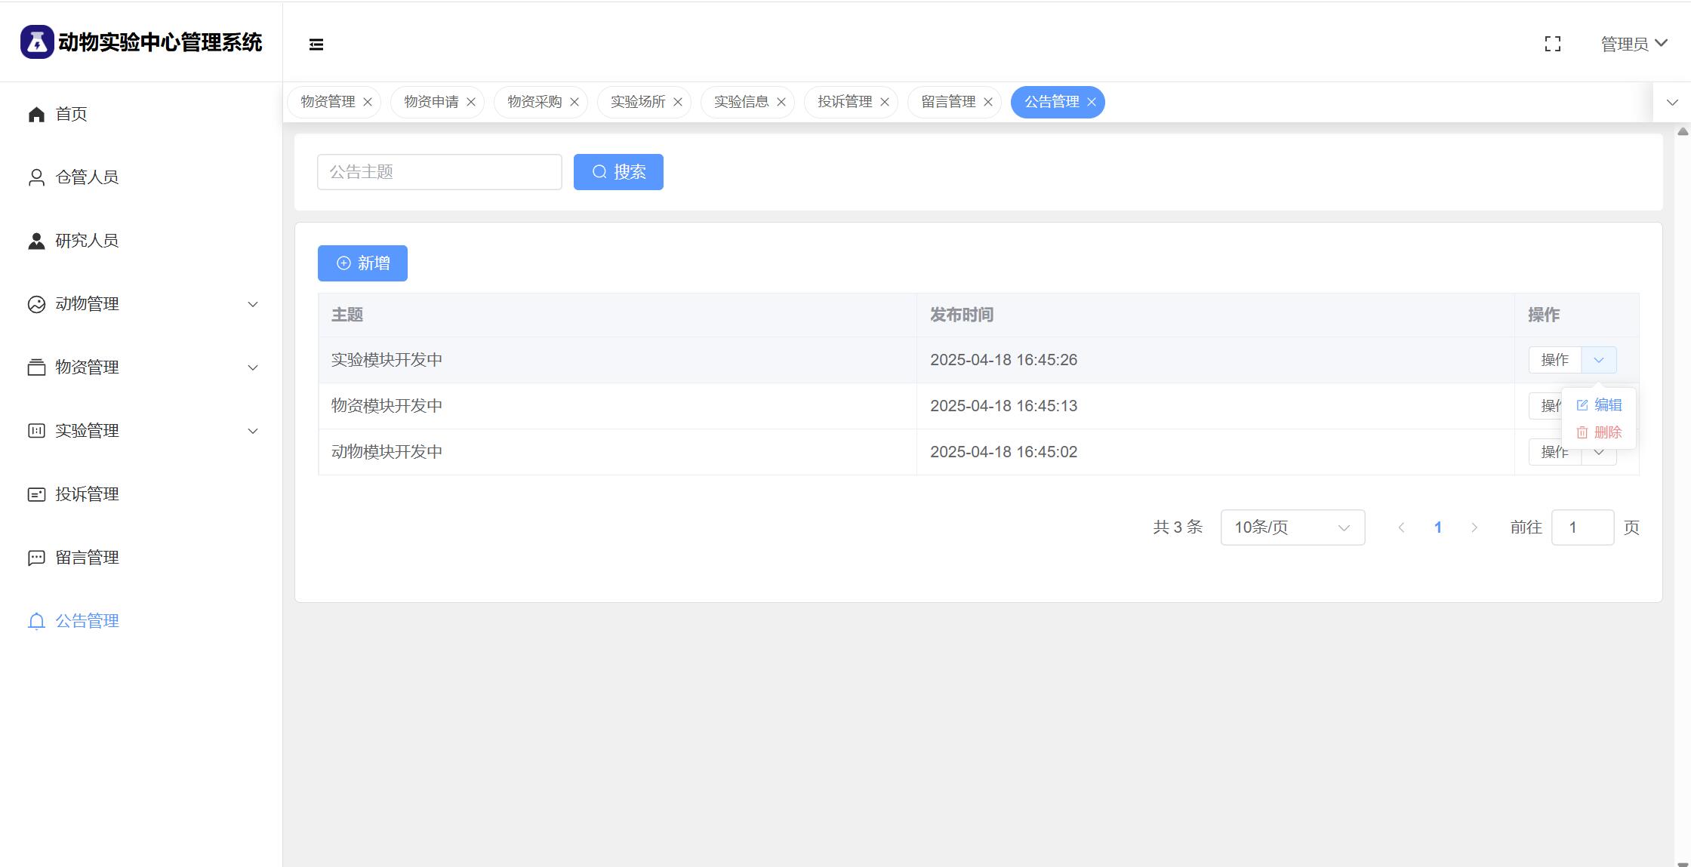
Task: Switch to the 投诉管理 tab
Action: (844, 102)
